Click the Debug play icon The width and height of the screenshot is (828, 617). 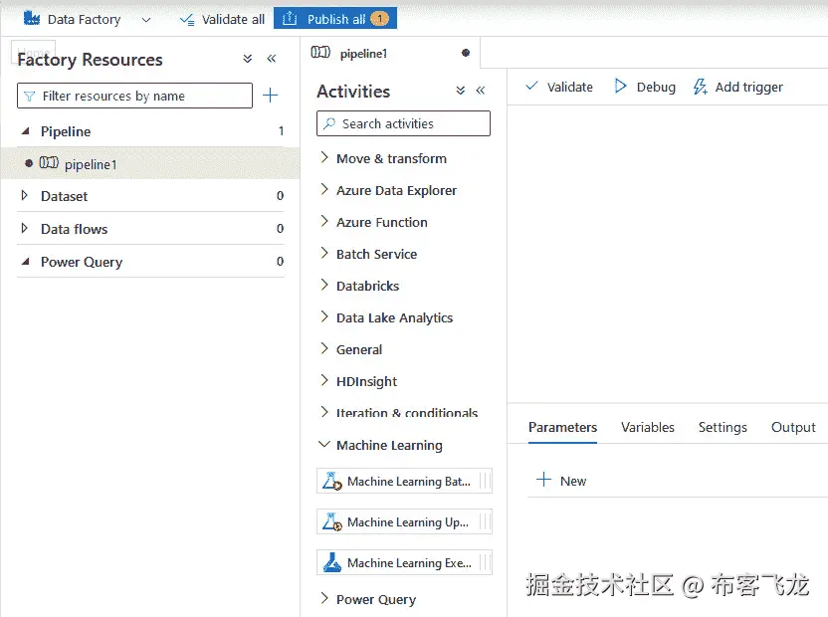pyautogui.click(x=620, y=87)
